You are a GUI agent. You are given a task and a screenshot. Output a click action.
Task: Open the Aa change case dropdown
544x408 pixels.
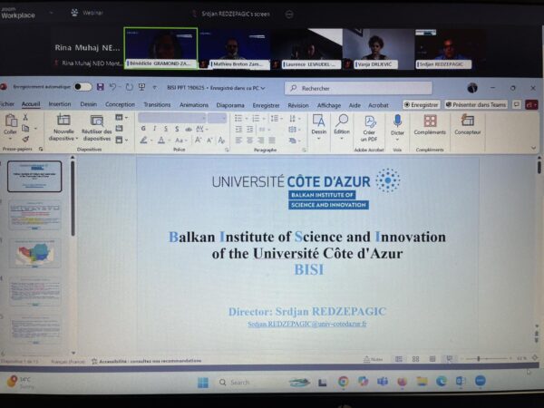180,141
